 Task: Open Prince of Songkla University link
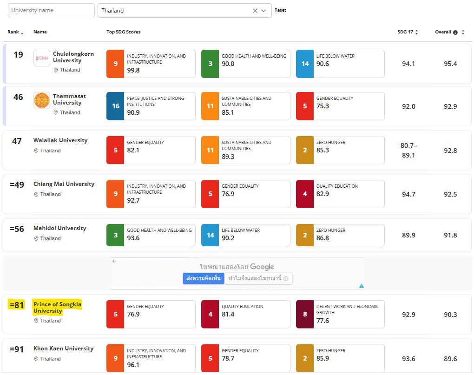[x=58, y=308]
